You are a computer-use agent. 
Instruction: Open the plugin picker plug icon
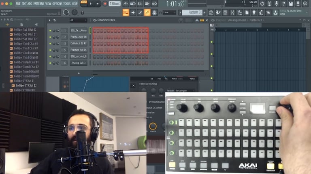tap(254, 13)
